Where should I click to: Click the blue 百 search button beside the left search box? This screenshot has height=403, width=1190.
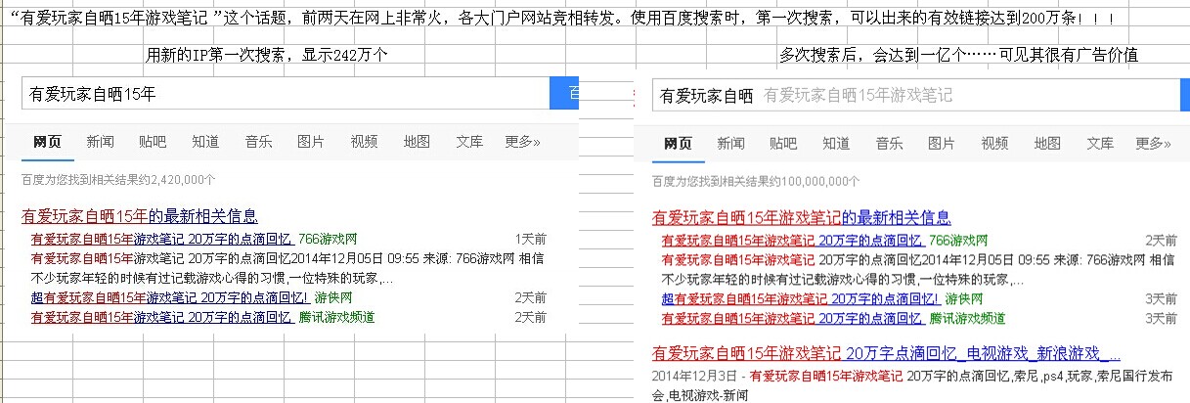[x=565, y=94]
